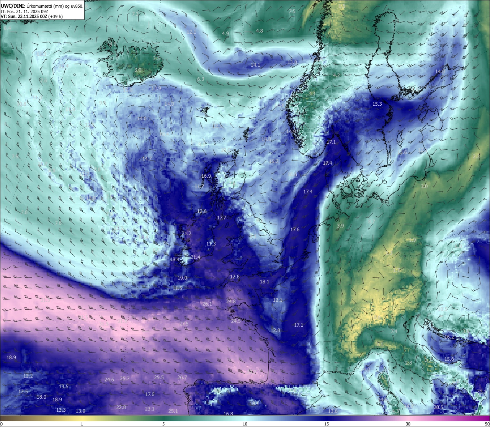This screenshot has width=490, height=427.
Task: Click the 13.3 value label
Action: [61, 410]
